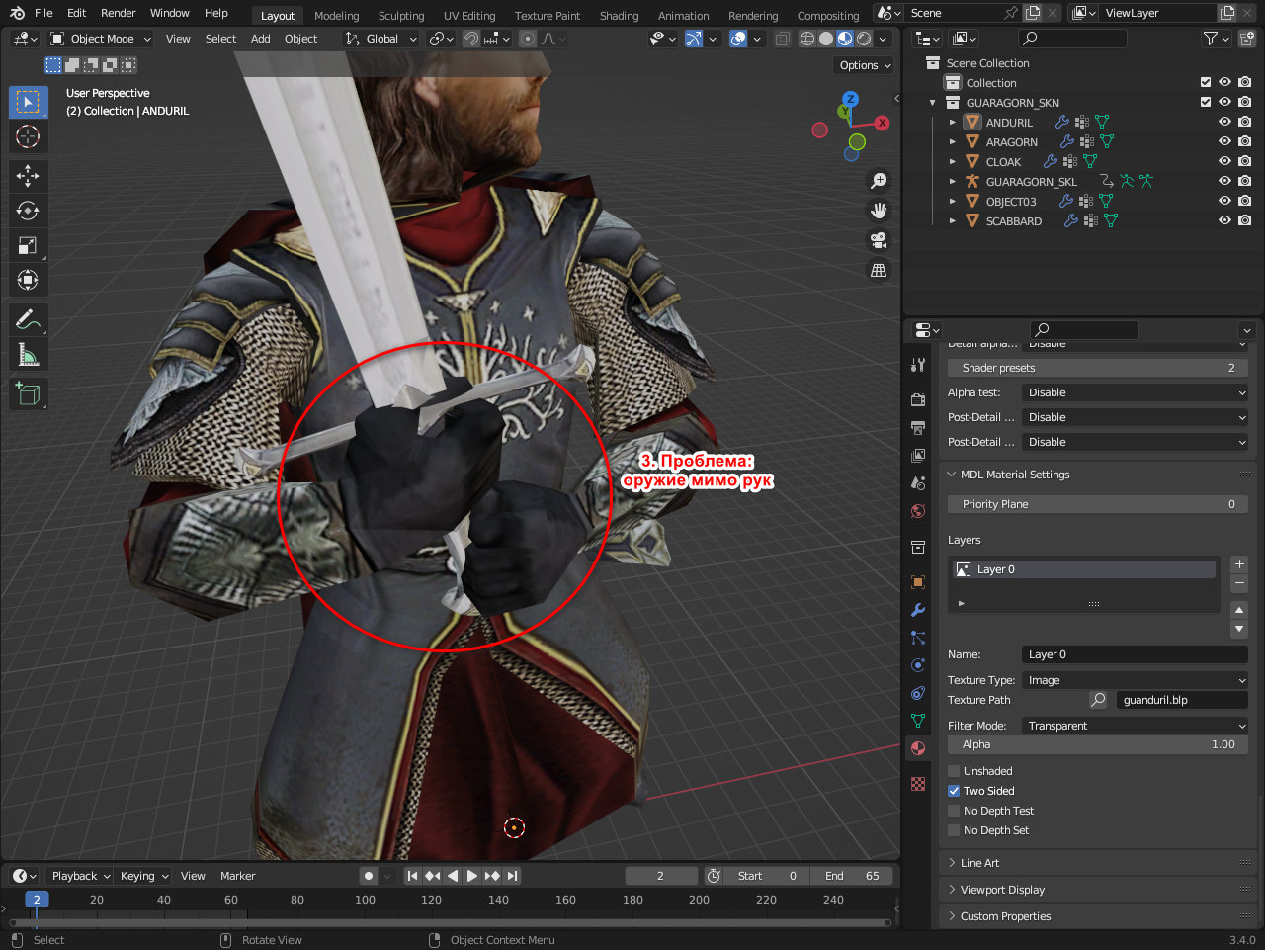
Task: Select the Add Cube tool
Action: [x=28, y=393]
